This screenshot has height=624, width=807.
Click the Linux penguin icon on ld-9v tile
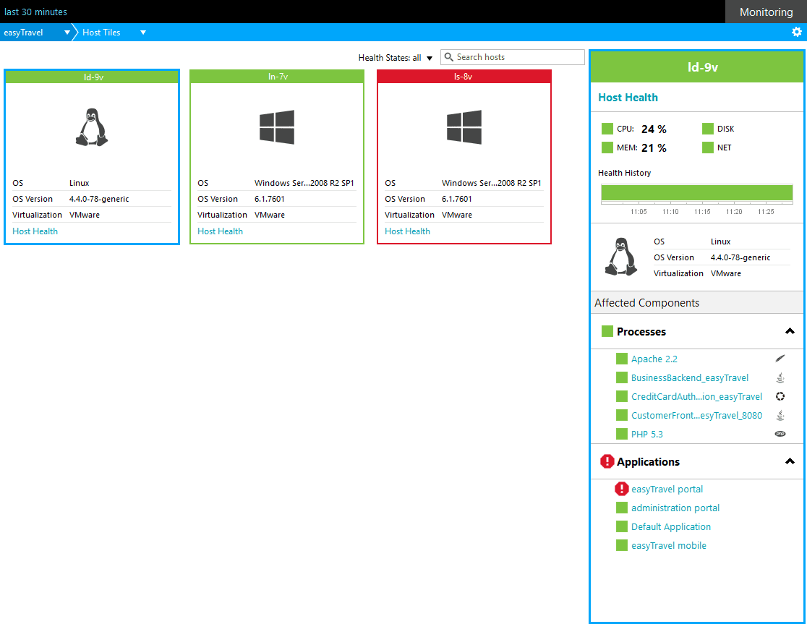(x=92, y=127)
